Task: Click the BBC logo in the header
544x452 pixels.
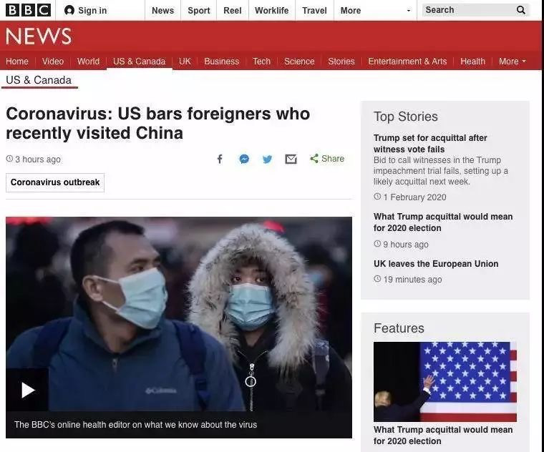Action: tap(29, 10)
